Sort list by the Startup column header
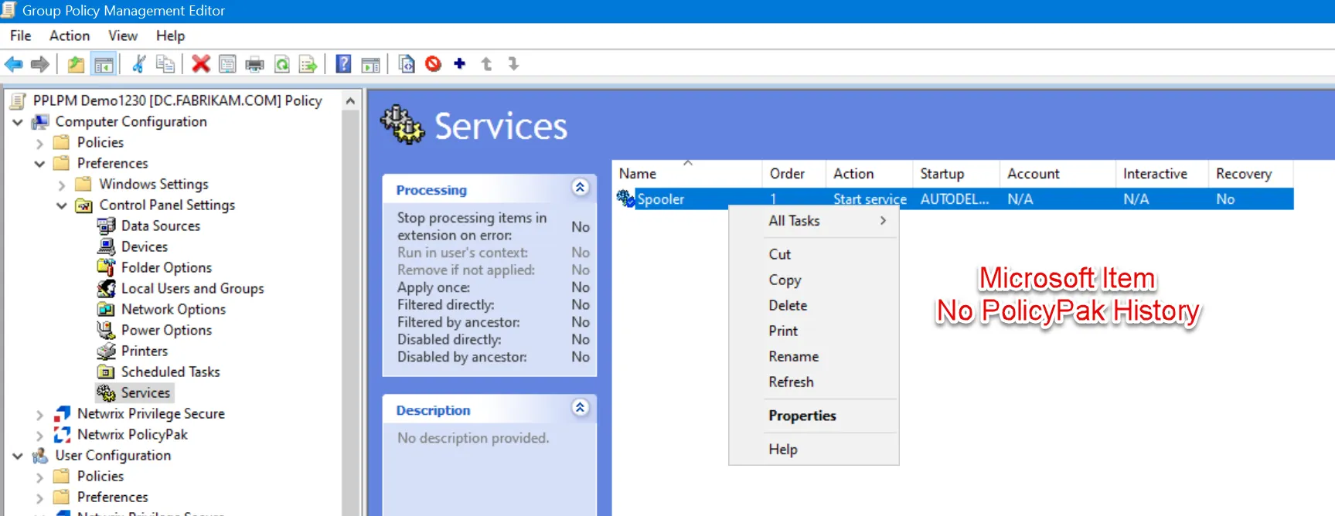Screen dimensions: 1335x516 pyautogui.click(x=942, y=174)
